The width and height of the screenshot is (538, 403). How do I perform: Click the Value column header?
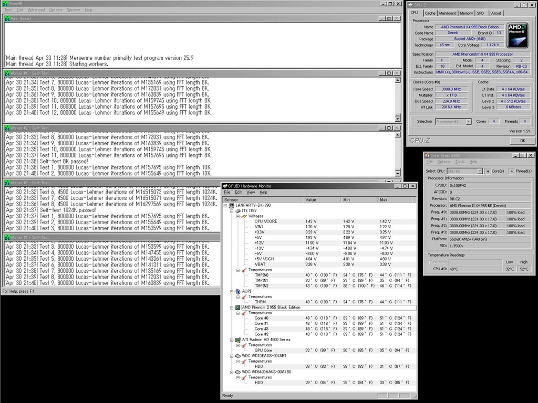pyautogui.click(x=311, y=199)
